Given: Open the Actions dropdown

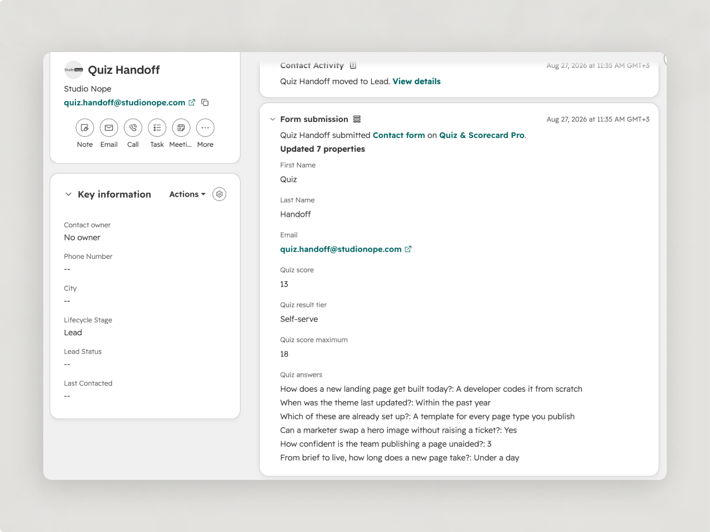Looking at the screenshot, I should [x=187, y=195].
